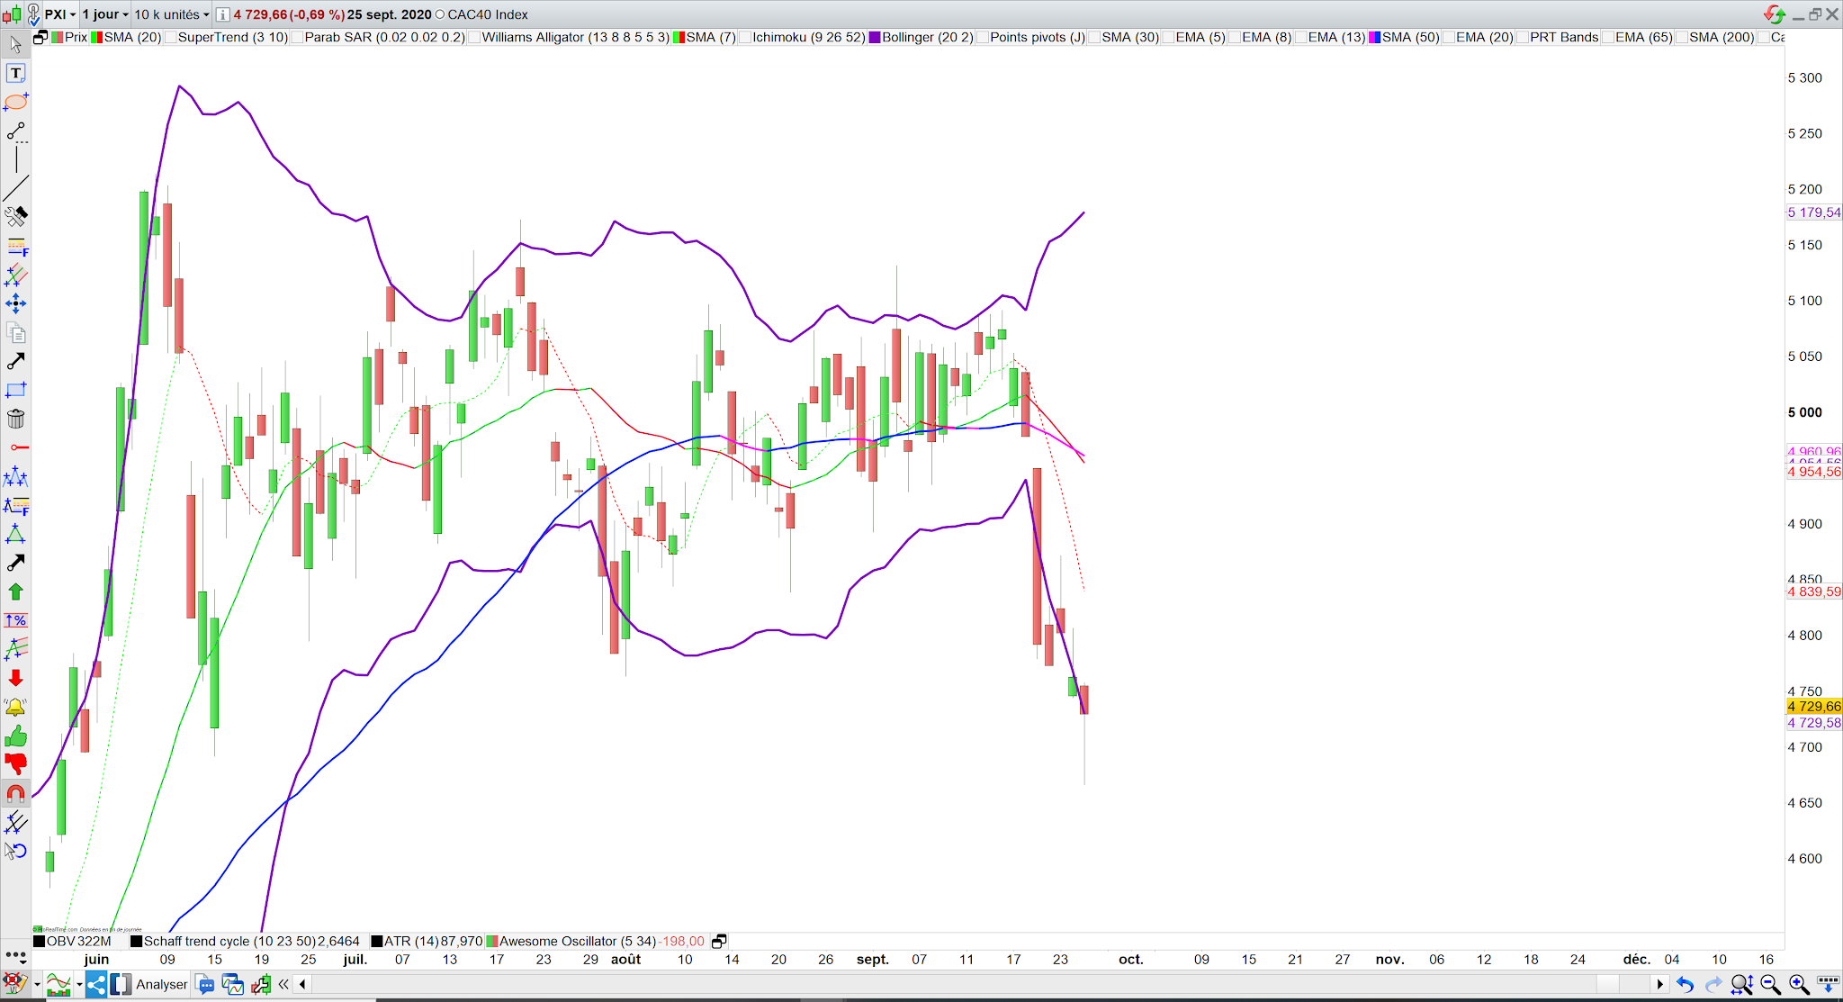Select the rectangle drawing tool
Viewport: 1843px width, 1002px height.
pos(15,390)
